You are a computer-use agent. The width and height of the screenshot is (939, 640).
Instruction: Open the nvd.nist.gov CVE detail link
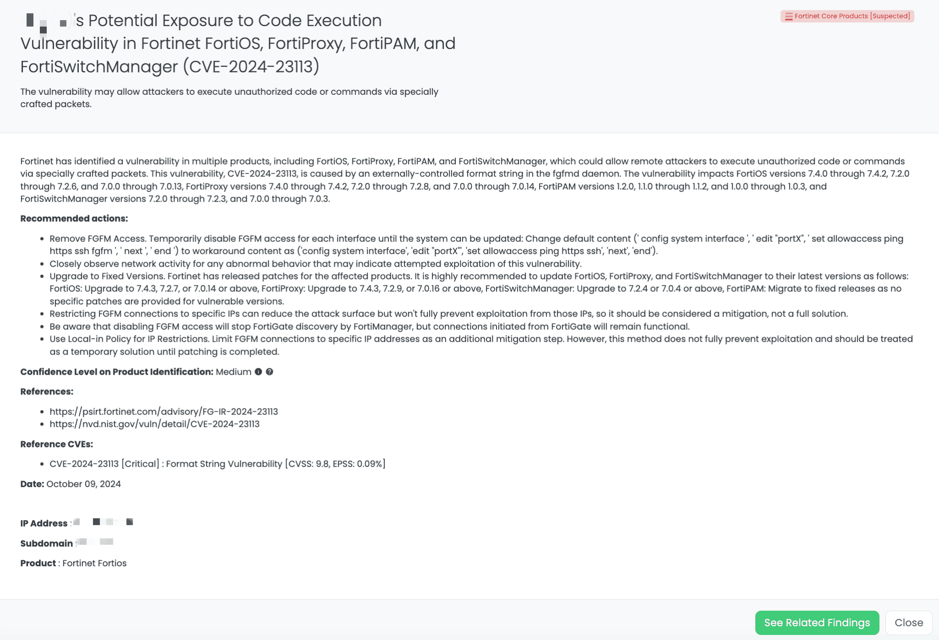point(155,424)
